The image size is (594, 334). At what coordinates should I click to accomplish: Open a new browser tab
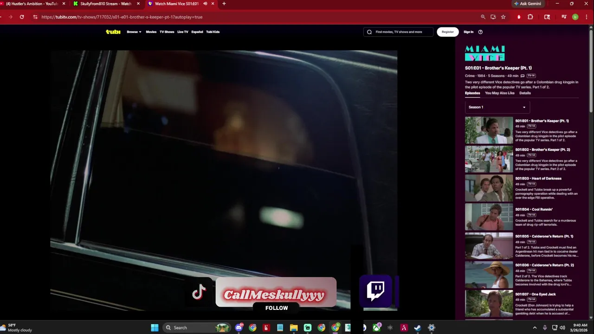[224, 4]
